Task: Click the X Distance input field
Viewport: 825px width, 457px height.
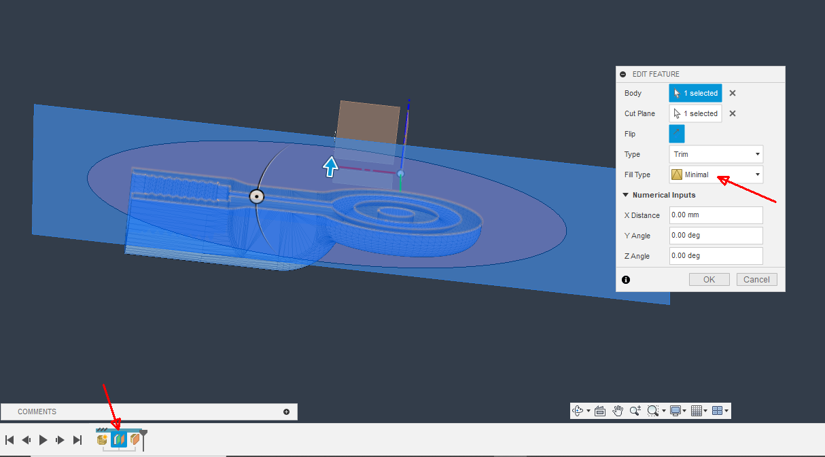Action: (x=716, y=215)
